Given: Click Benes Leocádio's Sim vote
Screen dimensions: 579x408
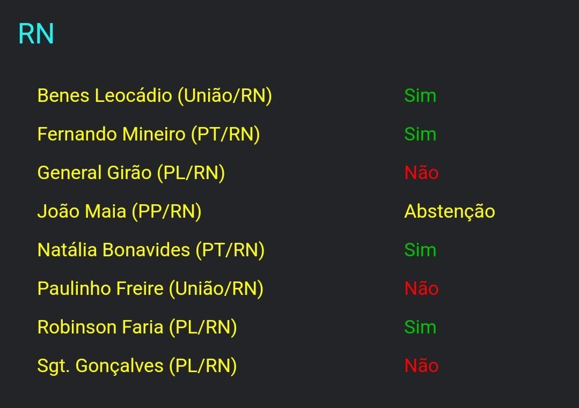Looking at the screenshot, I should tap(420, 96).
